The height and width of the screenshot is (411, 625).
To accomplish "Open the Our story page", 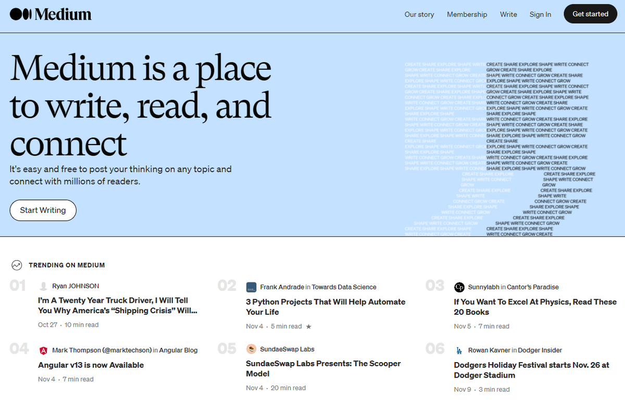I will [x=419, y=15].
